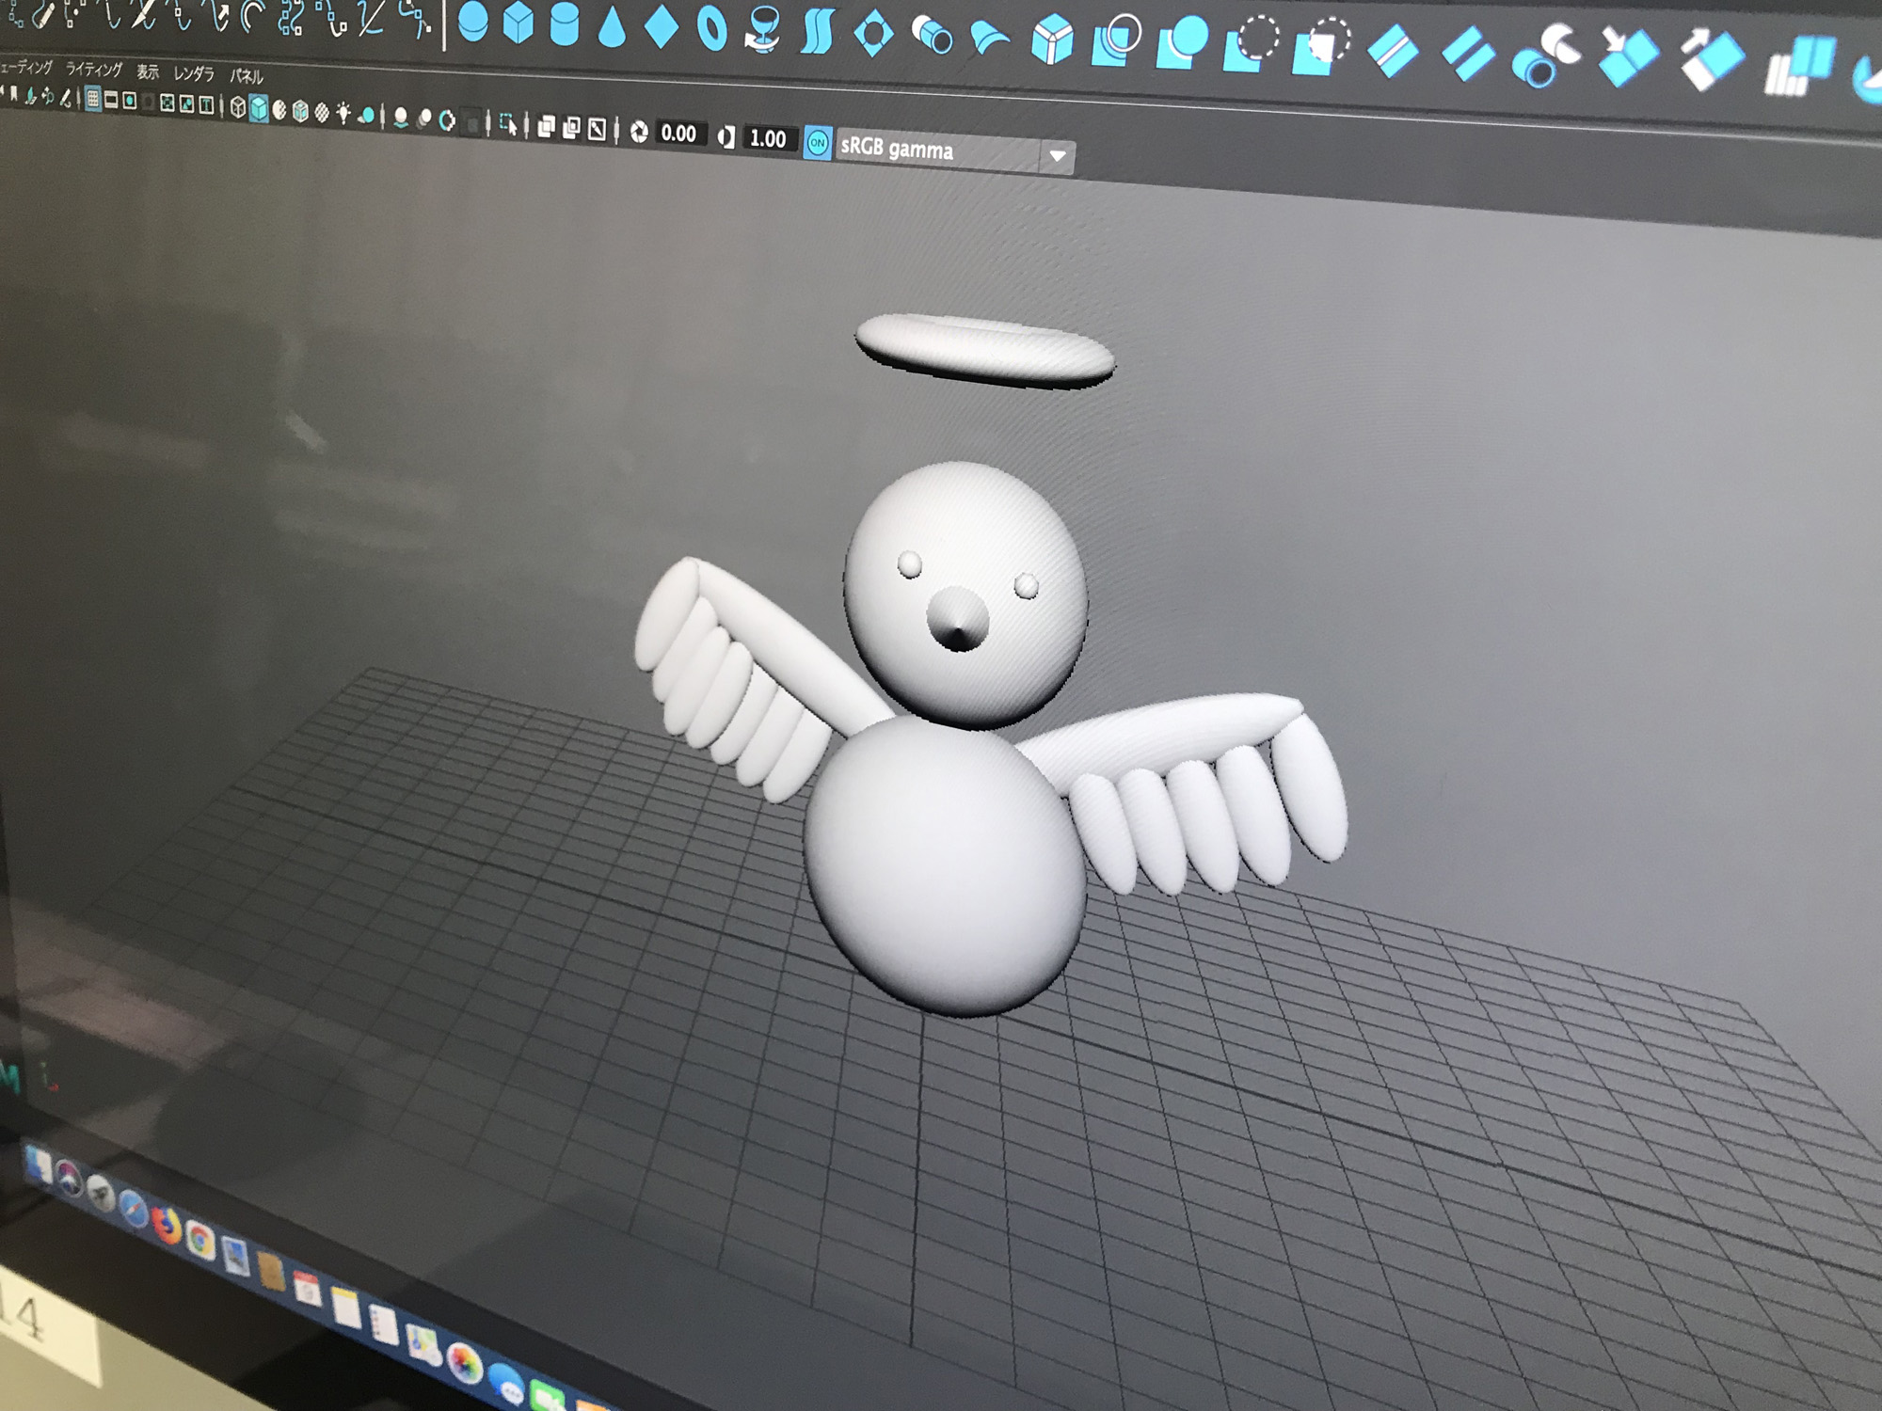Toggle anti-aliasing ring icon
Image resolution: width=1882 pixels, height=1411 pixels.
pyautogui.click(x=448, y=120)
